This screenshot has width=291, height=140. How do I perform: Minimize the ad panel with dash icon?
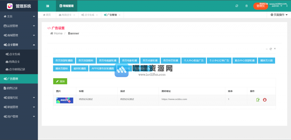[x=267, y=49]
